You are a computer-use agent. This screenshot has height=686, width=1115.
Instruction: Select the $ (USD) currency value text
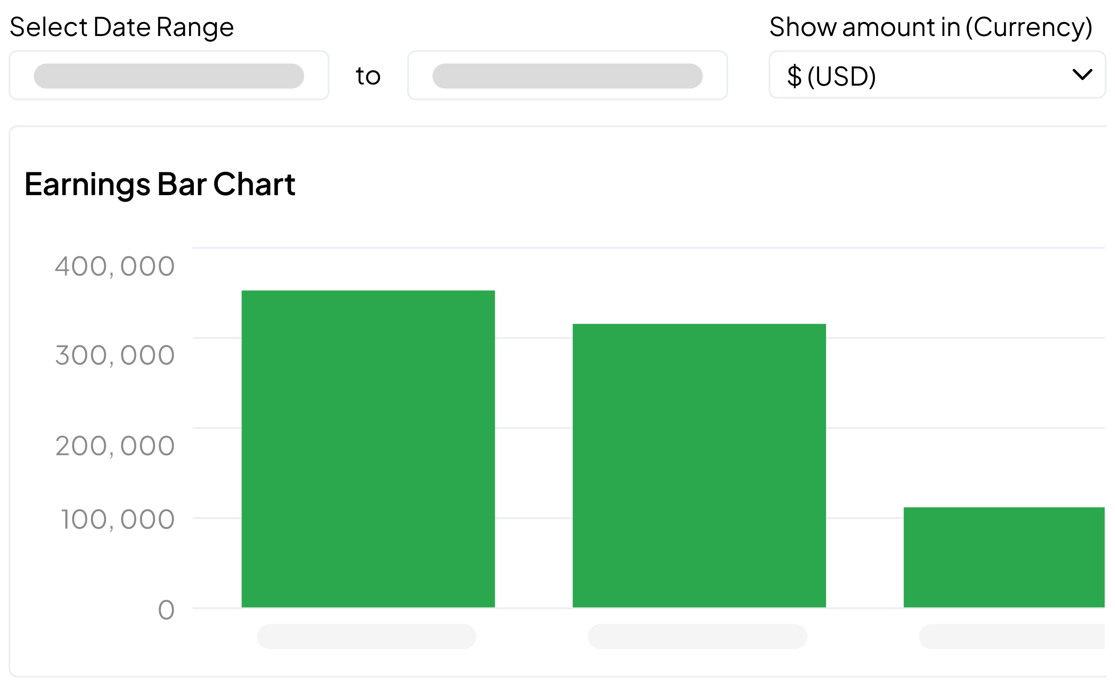point(832,76)
